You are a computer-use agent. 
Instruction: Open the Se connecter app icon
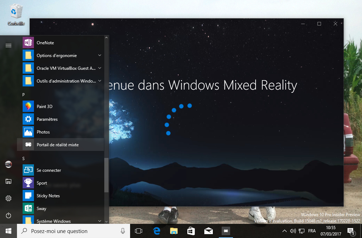28,170
